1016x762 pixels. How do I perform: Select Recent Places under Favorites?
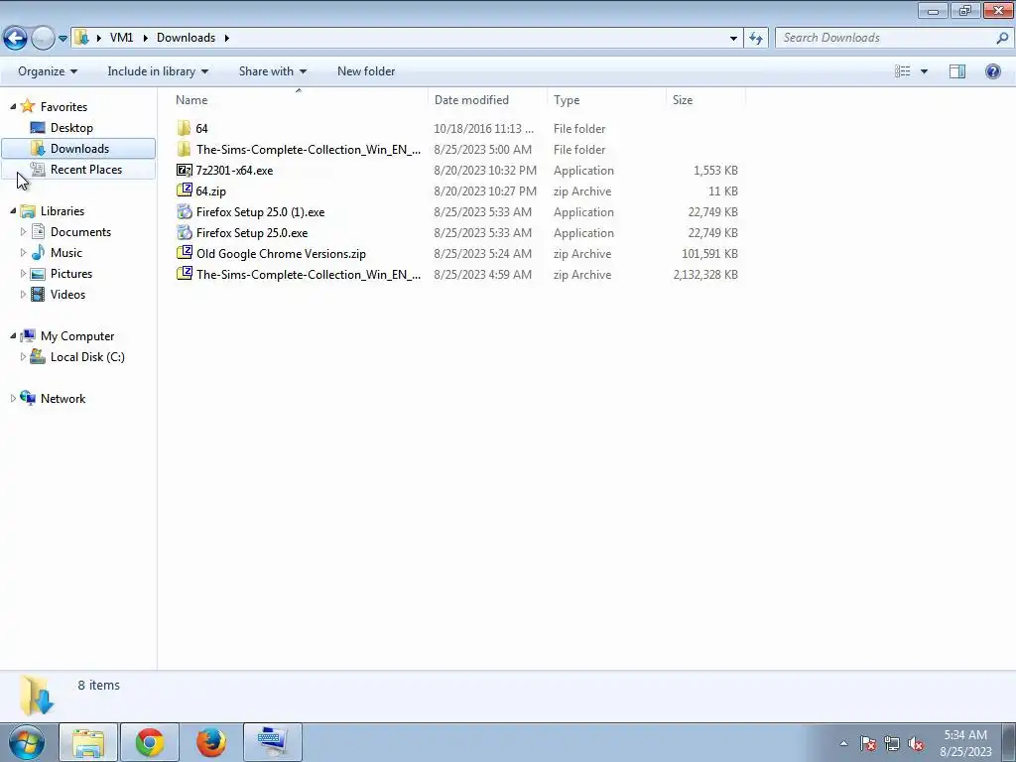point(85,169)
